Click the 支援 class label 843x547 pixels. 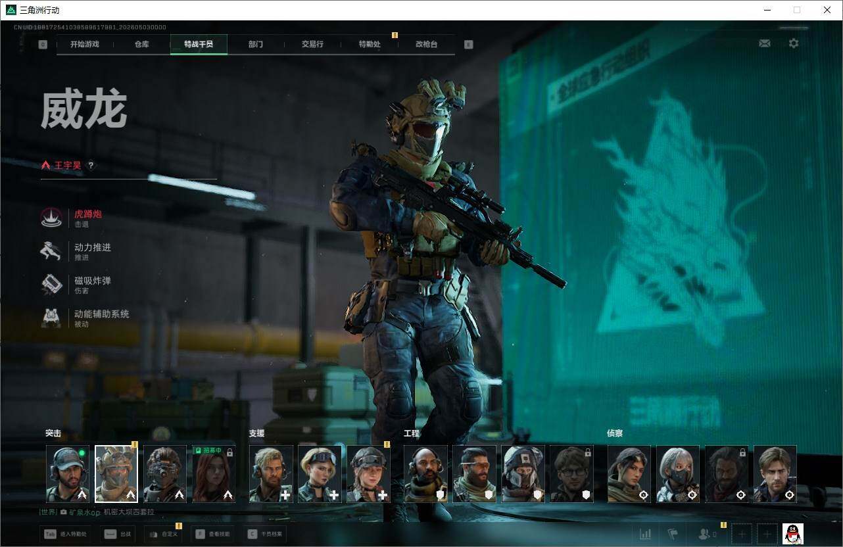(x=256, y=434)
